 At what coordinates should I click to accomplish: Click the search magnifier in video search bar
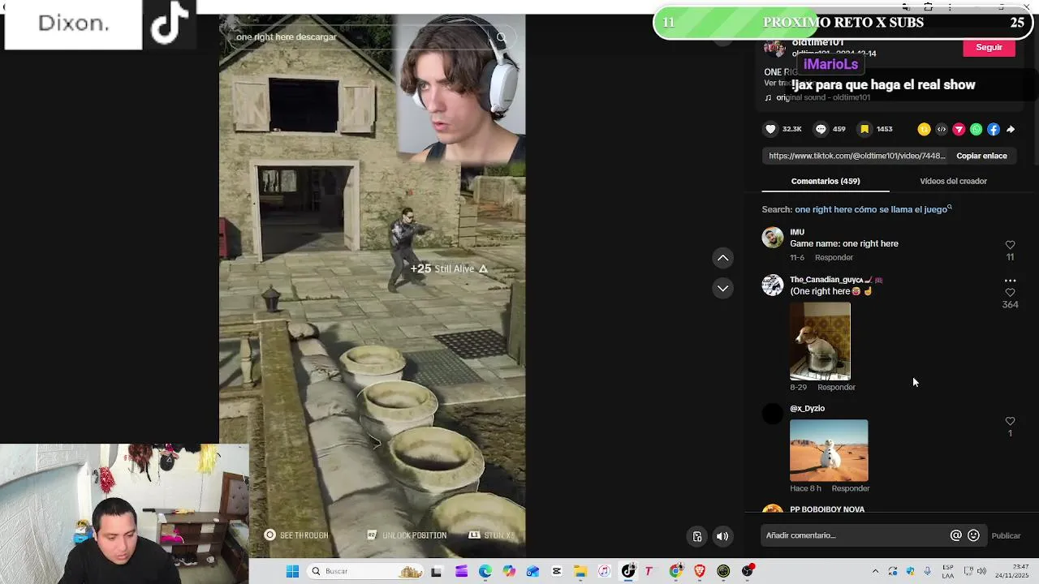502,36
